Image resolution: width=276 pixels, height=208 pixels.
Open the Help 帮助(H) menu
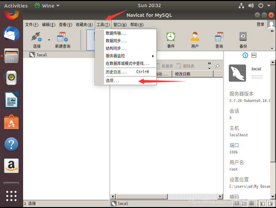click(137, 25)
